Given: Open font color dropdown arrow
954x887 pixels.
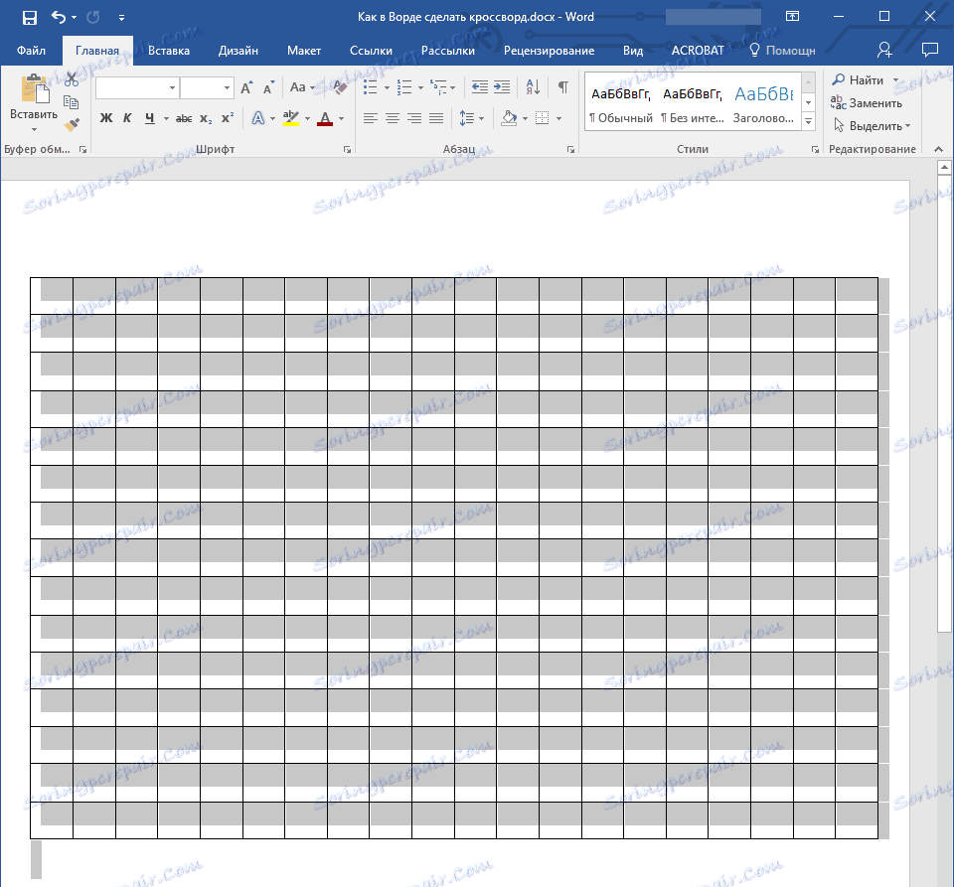Looking at the screenshot, I should tap(341, 118).
